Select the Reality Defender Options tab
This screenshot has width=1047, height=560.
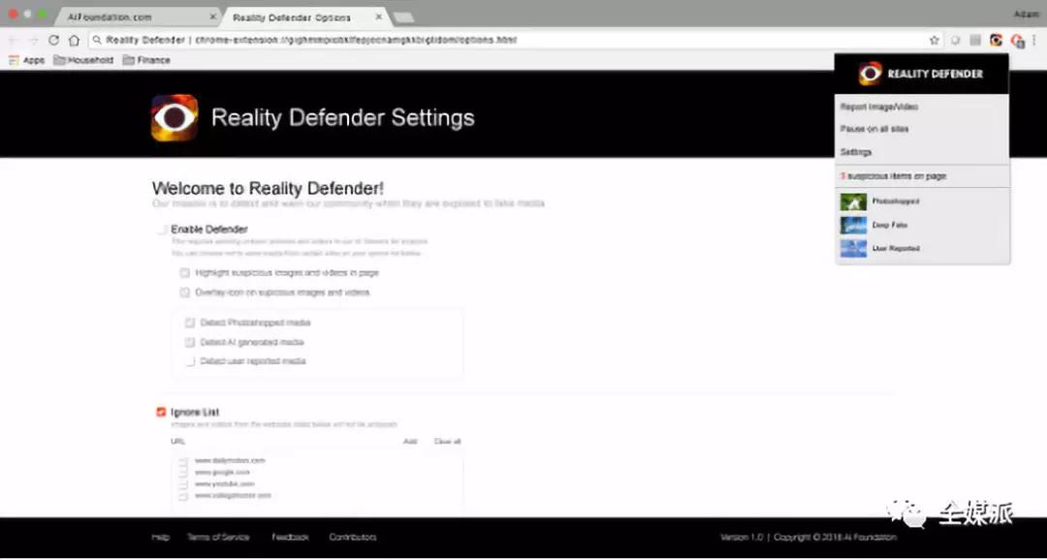[304, 16]
